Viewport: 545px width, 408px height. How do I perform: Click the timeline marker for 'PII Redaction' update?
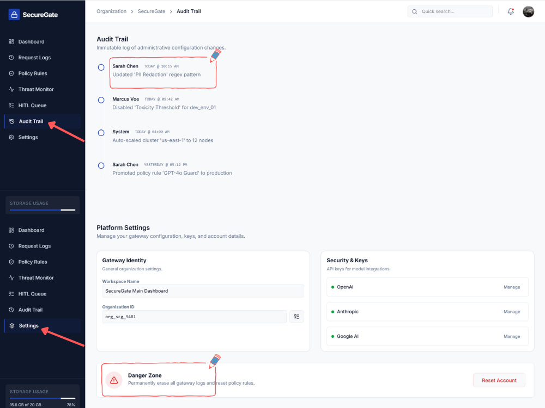click(x=101, y=67)
